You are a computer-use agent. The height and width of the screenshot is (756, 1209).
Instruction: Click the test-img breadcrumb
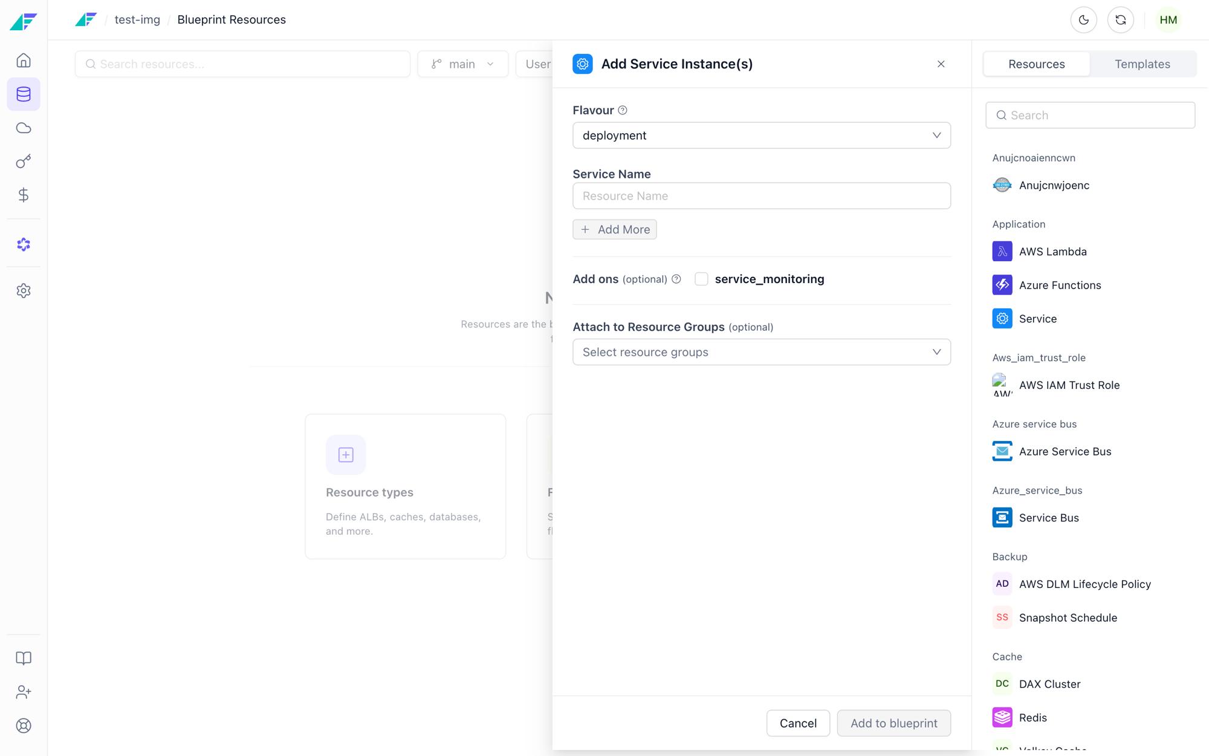tap(137, 20)
